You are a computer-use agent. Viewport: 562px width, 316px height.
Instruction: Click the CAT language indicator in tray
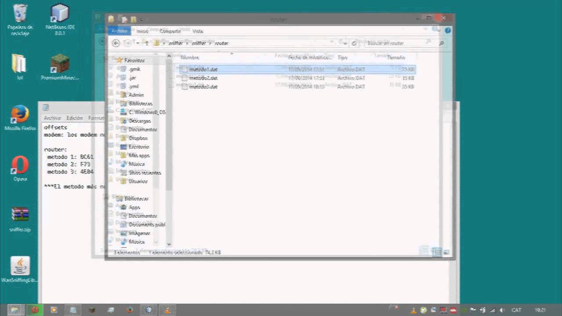516,310
